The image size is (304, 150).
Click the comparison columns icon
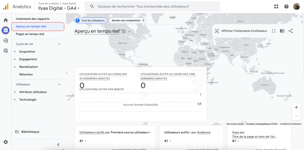(282, 31)
